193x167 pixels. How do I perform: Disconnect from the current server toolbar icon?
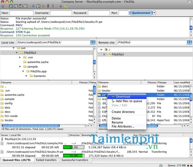[48, 6]
